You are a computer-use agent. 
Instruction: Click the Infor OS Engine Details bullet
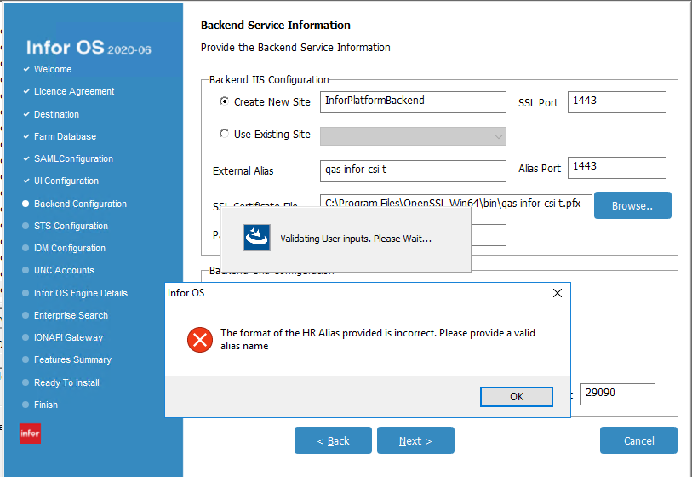(x=26, y=293)
